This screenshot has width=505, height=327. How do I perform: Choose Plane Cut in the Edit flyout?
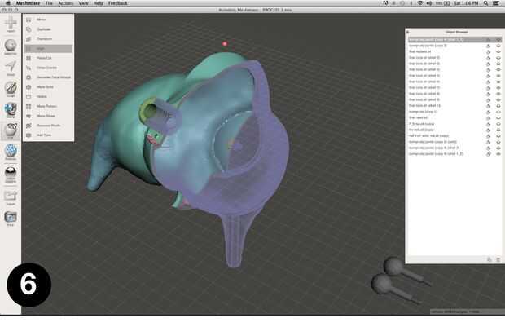click(48, 58)
